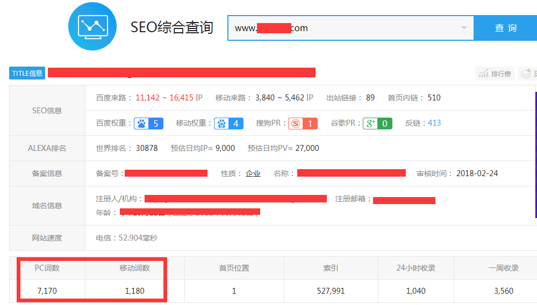Click the partially visible icon right of 排行榜

pos(528,74)
